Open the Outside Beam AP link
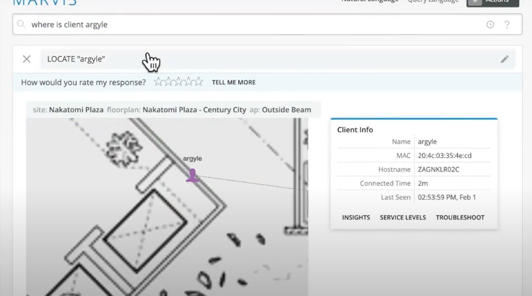This screenshot has width=532, height=296. coord(286,110)
